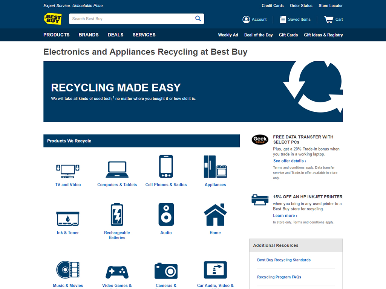Open the Deals navigation menu
This screenshot has height=289, width=386.
pos(115,35)
